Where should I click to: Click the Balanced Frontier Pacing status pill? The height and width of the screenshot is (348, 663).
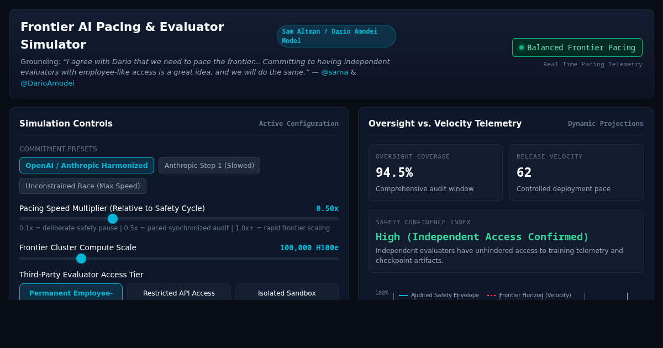pyautogui.click(x=577, y=48)
